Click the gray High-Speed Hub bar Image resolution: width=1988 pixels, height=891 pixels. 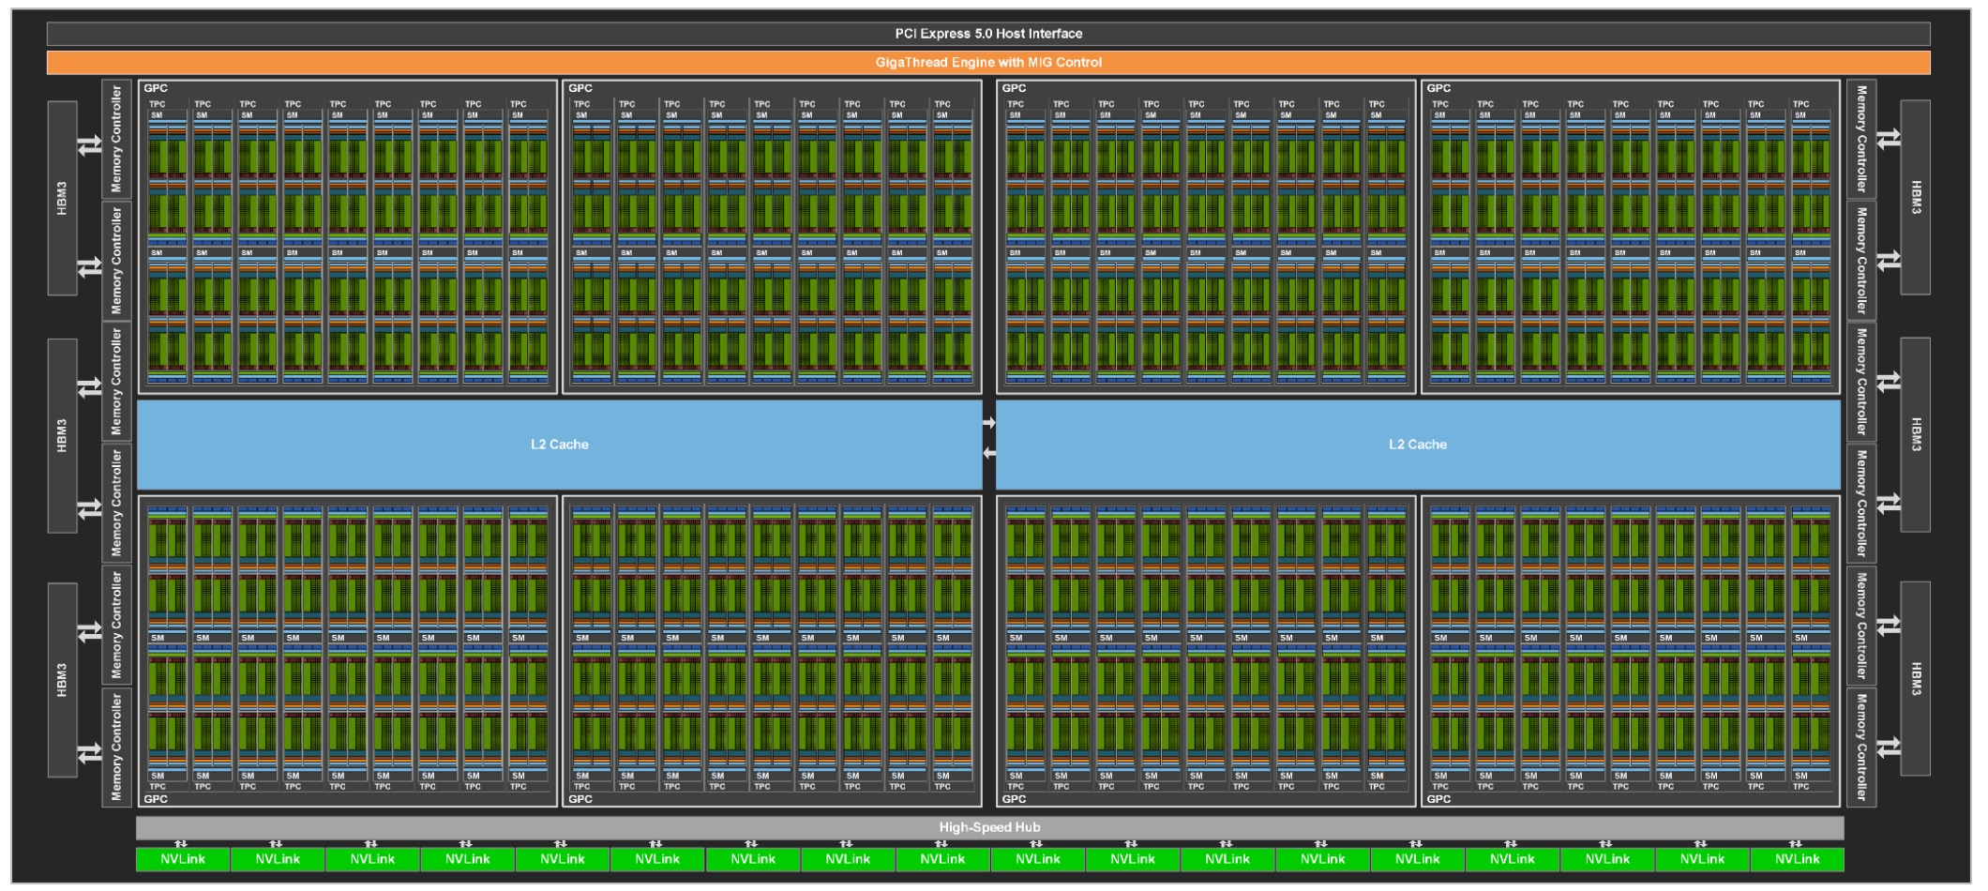(989, 827)
